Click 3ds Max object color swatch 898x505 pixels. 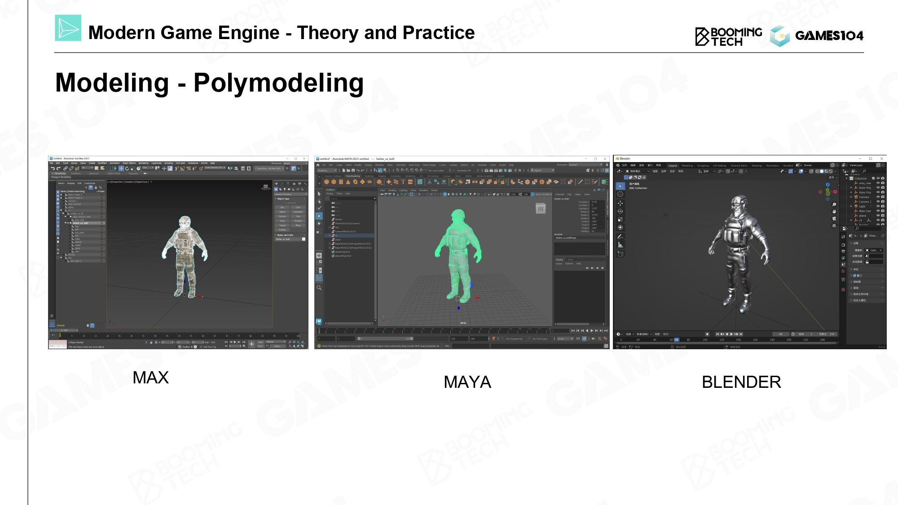[x=304, y=239]
